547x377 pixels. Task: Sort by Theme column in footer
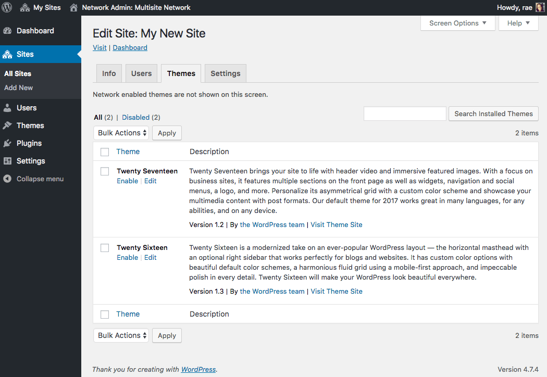click(128, 314)
